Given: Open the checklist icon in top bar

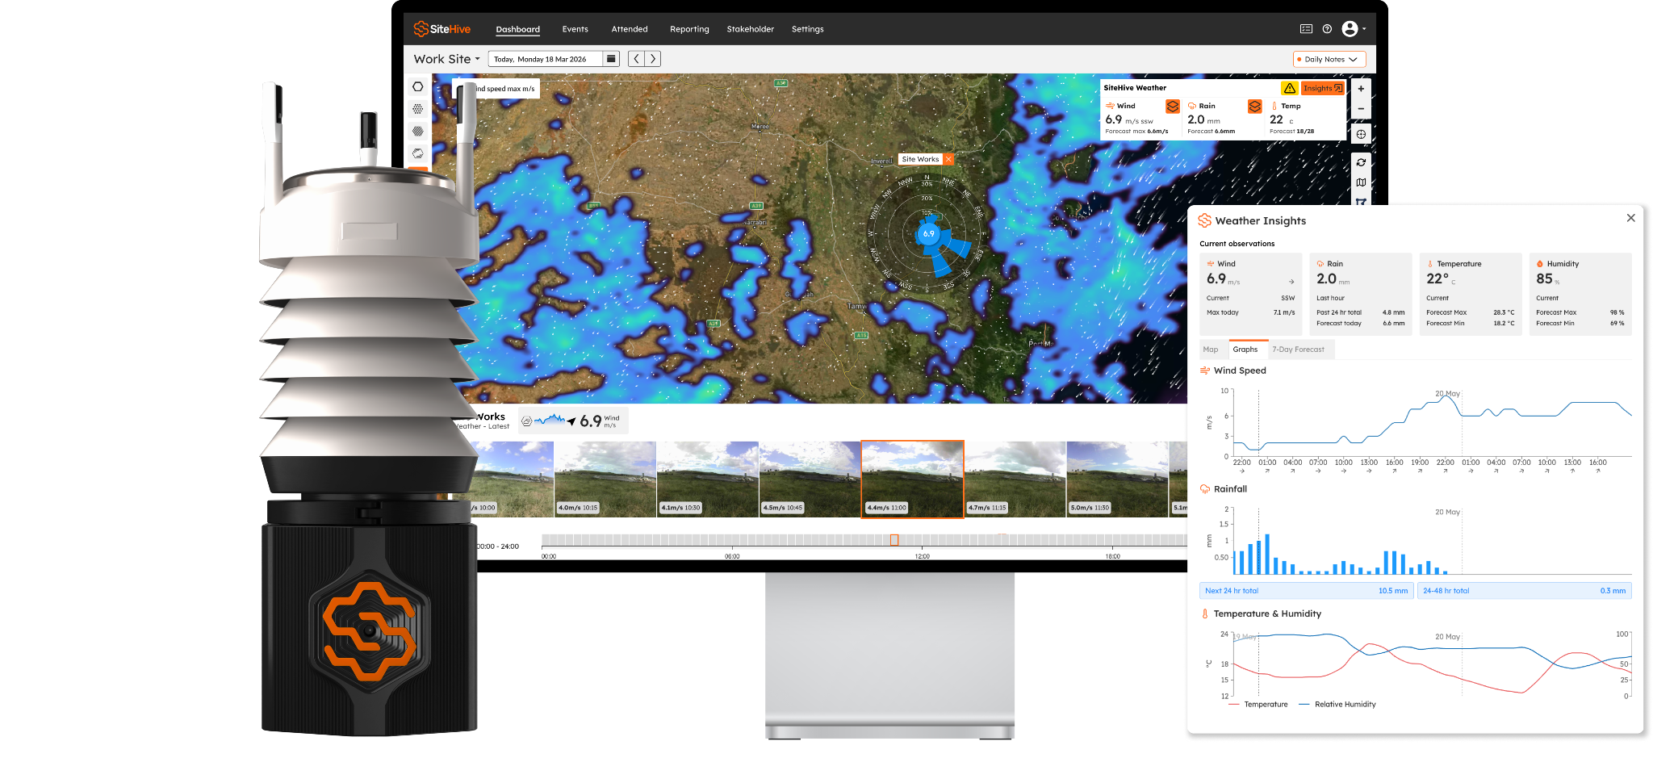Looking at the screenshot, I should [x=1306, y=29].
